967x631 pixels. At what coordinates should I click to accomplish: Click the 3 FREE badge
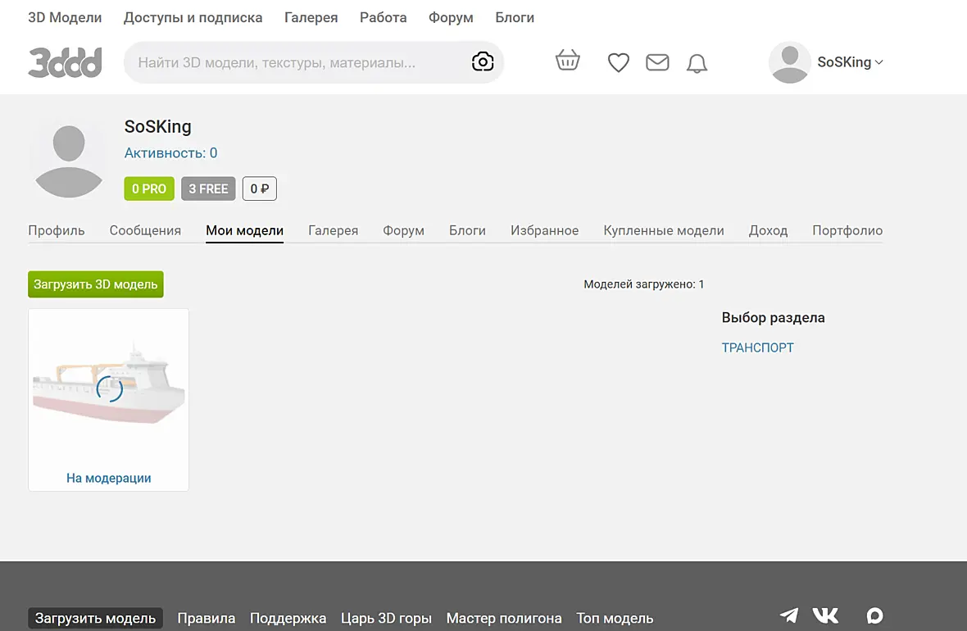208,188
